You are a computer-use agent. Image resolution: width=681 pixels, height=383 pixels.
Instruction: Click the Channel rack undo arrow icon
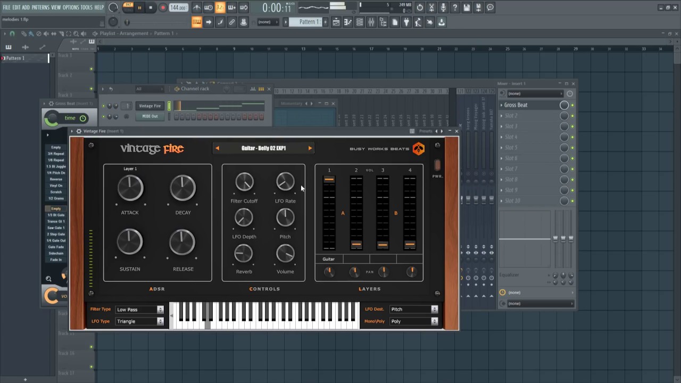click(x=111, y=89)
